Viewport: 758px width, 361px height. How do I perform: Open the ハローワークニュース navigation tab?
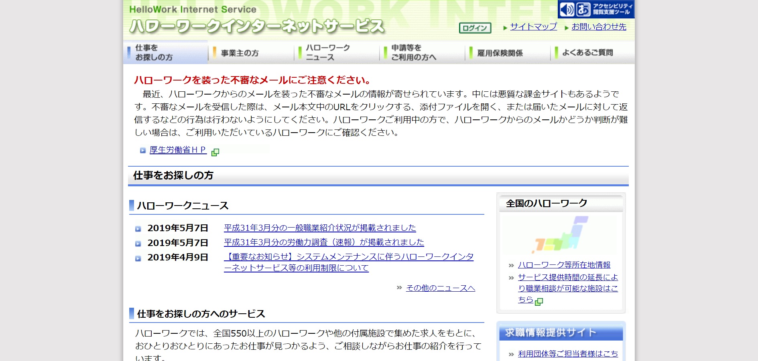pos(336,52)
